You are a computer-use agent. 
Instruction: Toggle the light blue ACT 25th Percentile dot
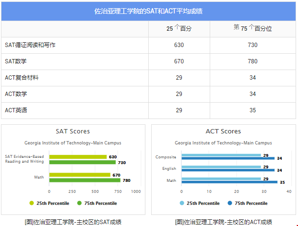point(182,203)
